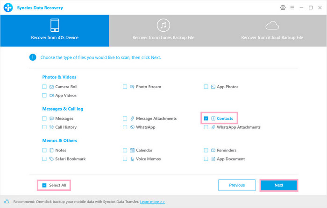Tick the WhatsApp Attachments checkbox
Viewport: 327px width, 208px height.
click(206, 127)
